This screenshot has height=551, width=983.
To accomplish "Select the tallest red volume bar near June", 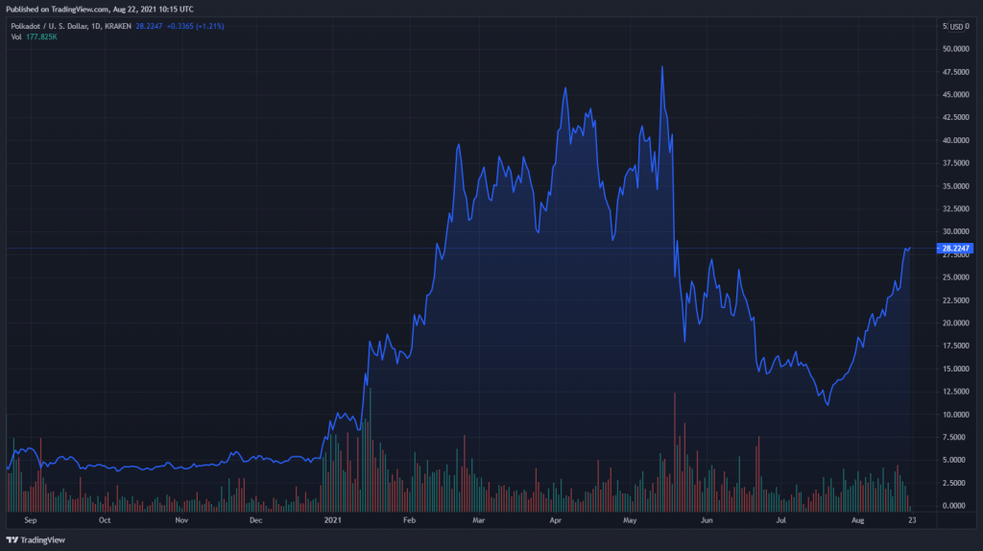I will point(675,452).
